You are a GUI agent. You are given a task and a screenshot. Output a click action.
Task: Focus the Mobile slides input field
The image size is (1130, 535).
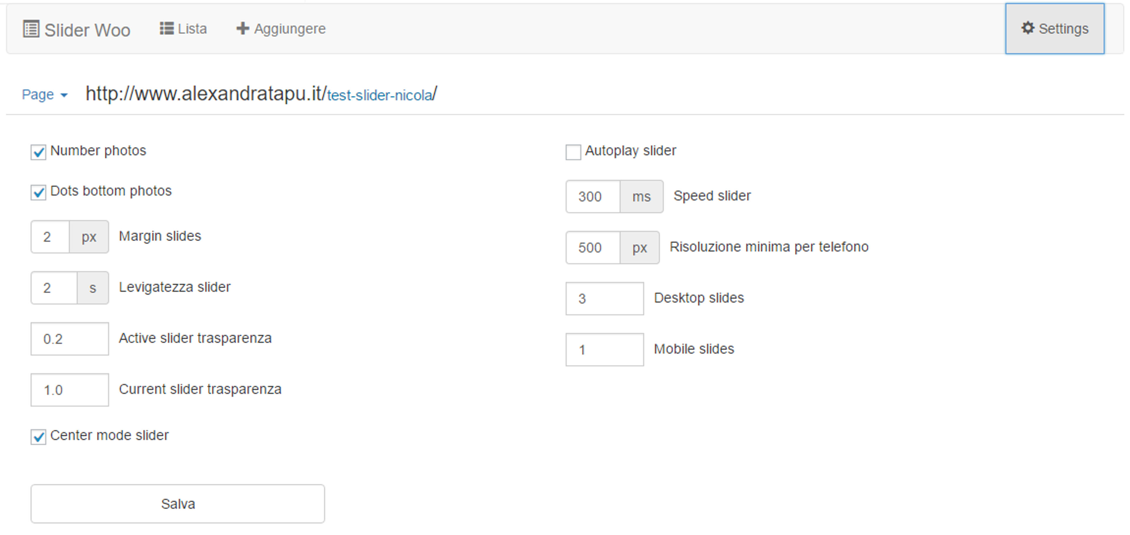[604, 350]
